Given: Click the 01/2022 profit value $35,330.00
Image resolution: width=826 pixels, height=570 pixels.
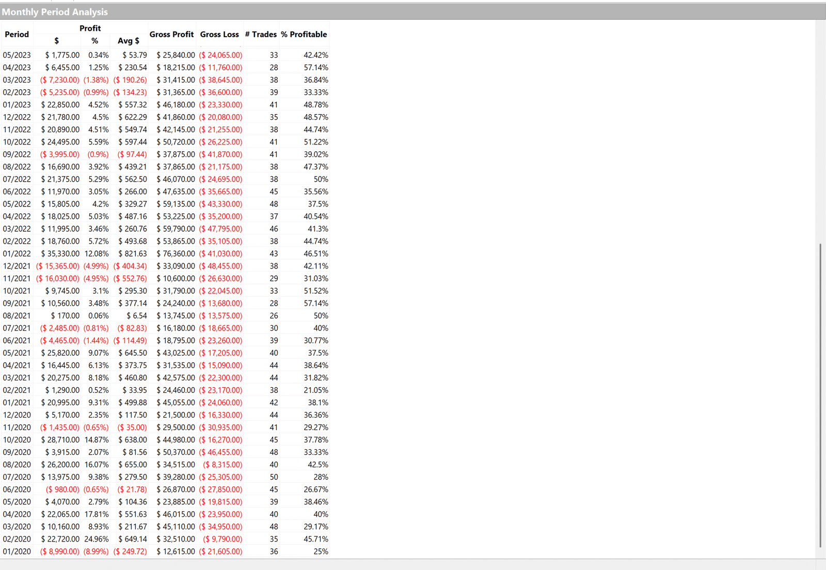Looking at the screenshot, I should pyautogui.click(x=60, y=254).
